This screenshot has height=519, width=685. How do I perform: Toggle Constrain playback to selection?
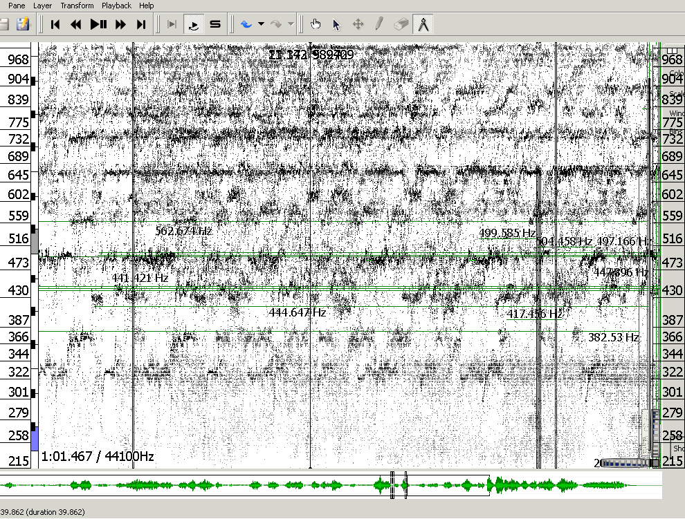tap(172, 25)
